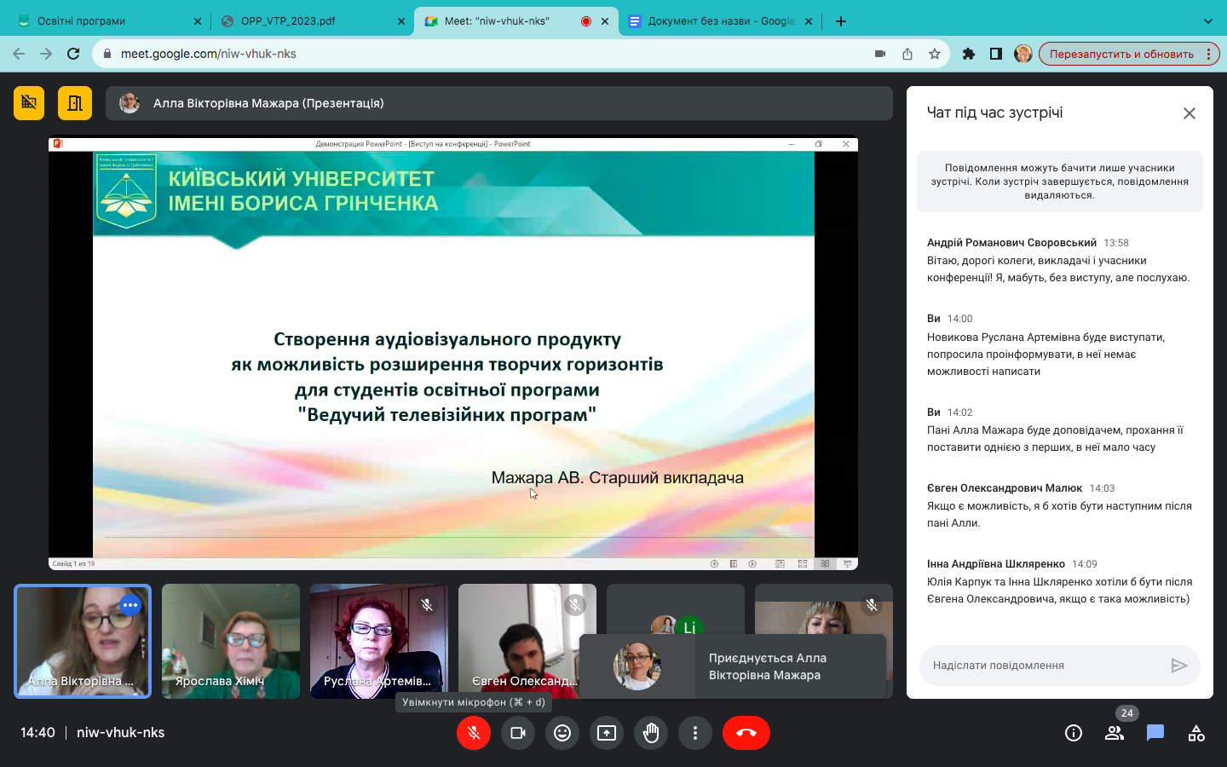Close the in-call chat panel
1227x767 pixels.
pos(1190,113)
